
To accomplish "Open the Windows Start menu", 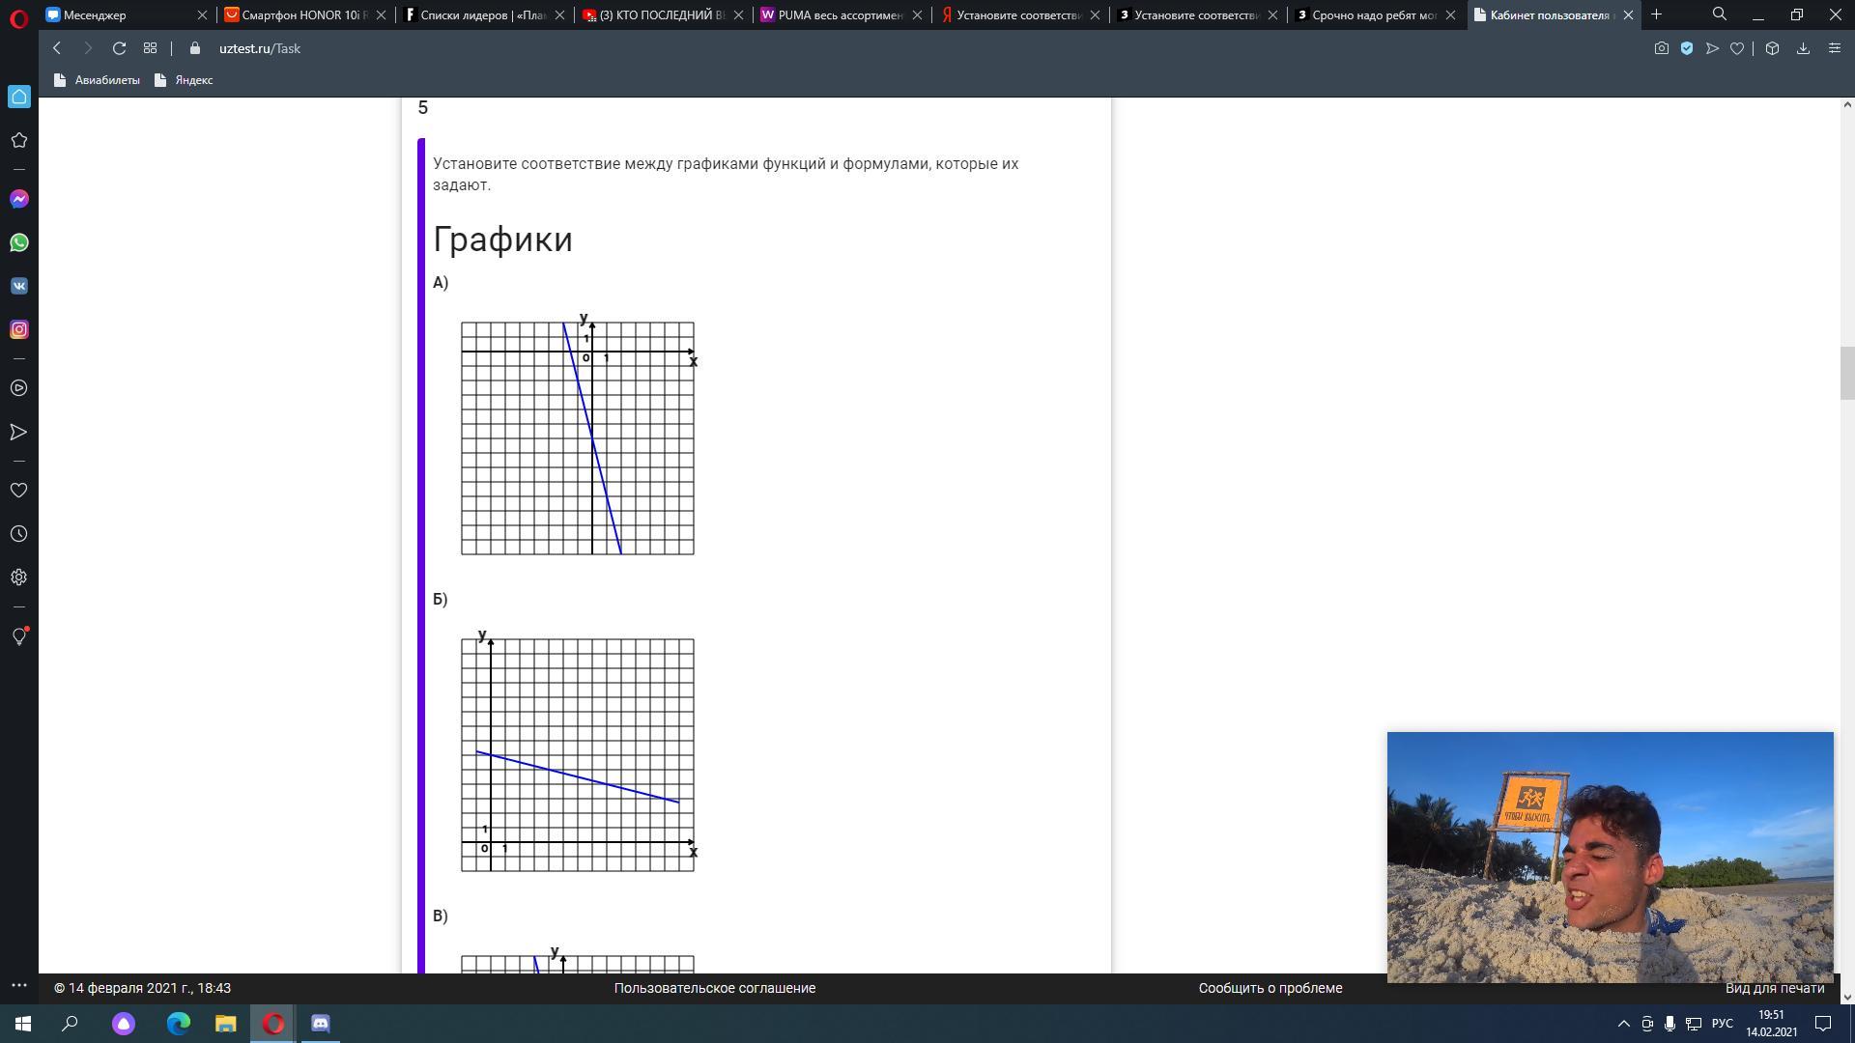I will point(22,1024).
